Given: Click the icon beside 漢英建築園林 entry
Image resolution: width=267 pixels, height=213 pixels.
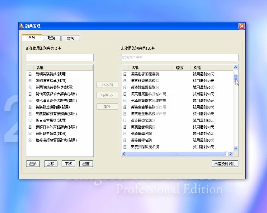Looking at the screenshot, I should pyautogui.click(x=125, y=94).
